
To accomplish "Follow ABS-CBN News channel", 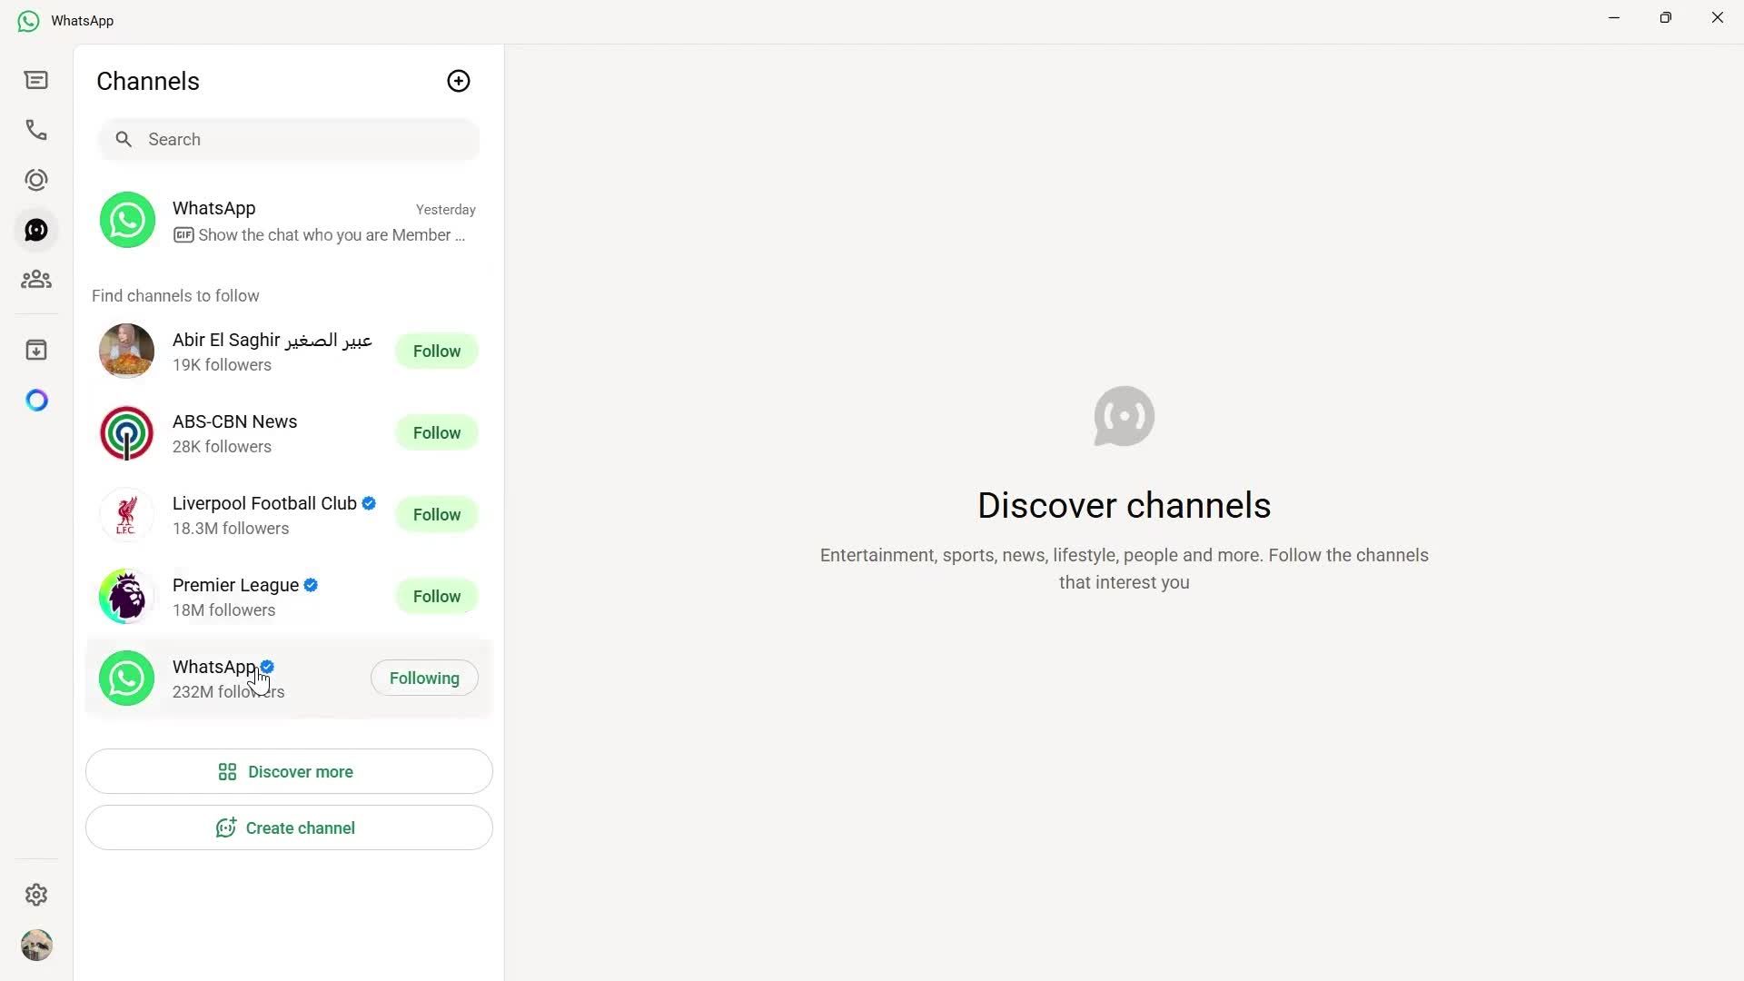I will [436, 432].
